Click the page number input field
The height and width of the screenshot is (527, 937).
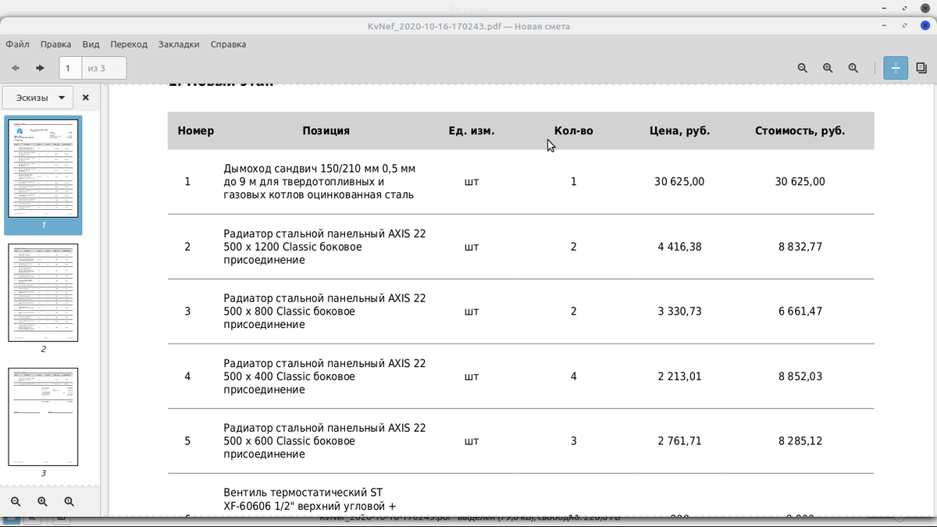tap(70, 68)
